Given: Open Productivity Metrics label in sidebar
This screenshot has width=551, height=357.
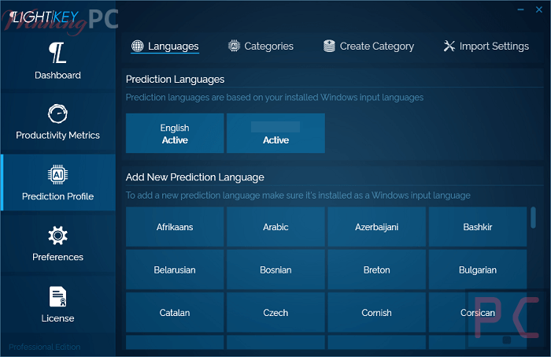Looking at the screenshot, I should point(57,136).
